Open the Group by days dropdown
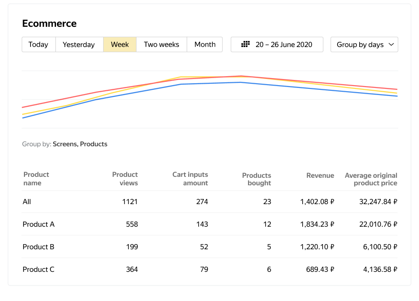The width and height of the screenshot is (419, 301). point(364,45)
